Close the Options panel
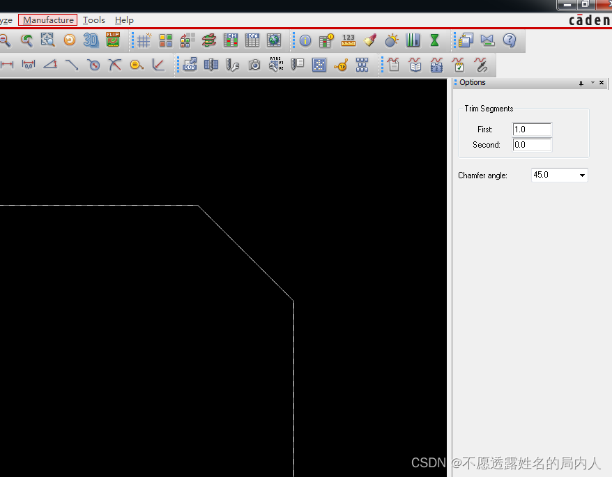The image size is (612, 477). coord(602,83)
